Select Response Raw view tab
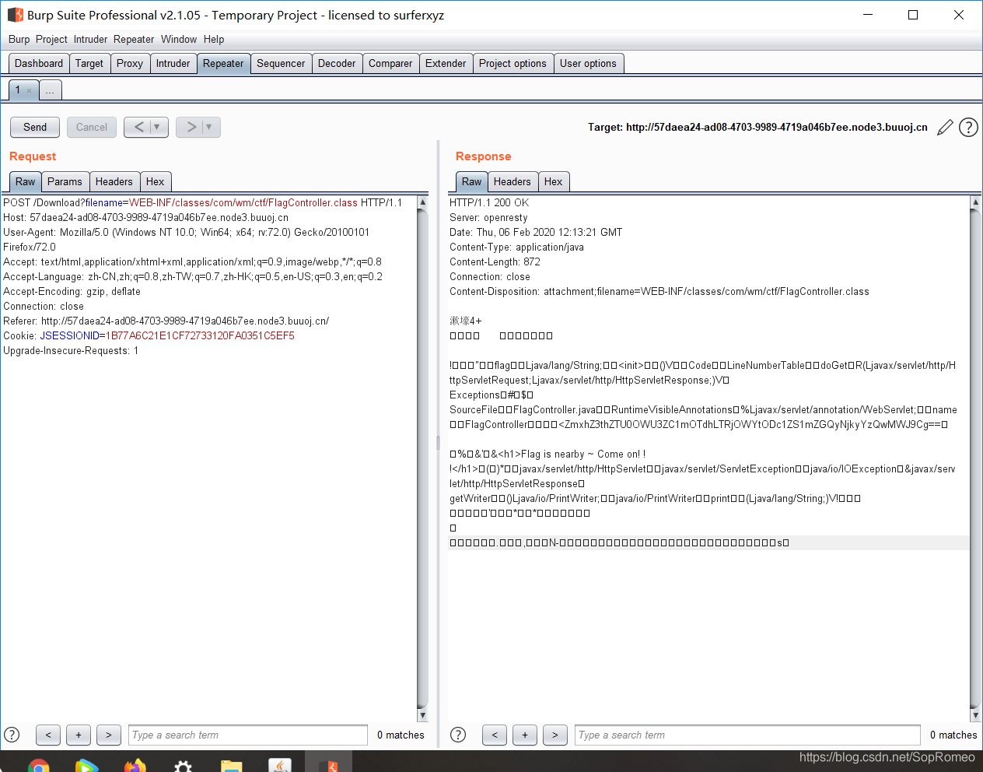Image resolution: width=983 pixels, height=772 pixels. pyautogui.click(x=471, y=181)
